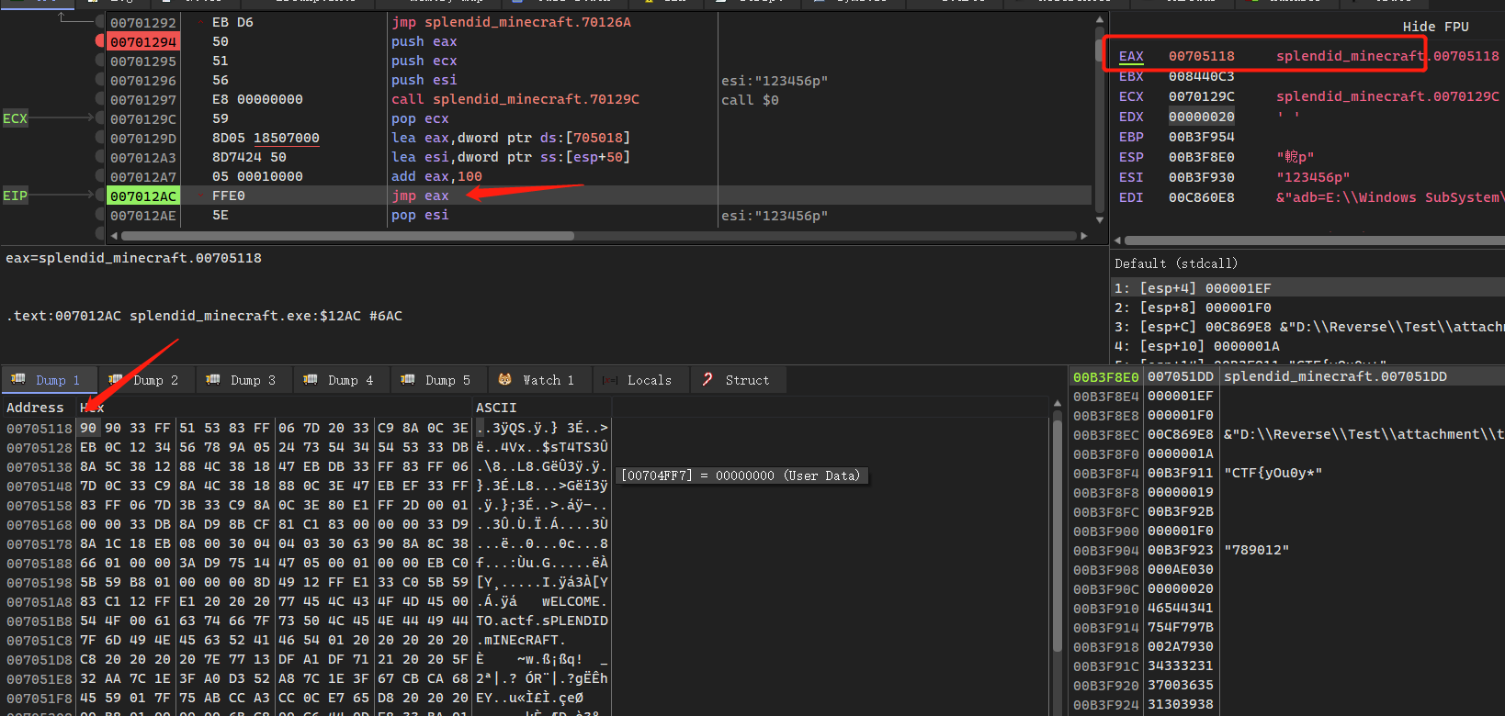
Task: Click the Address column header in dump
Action: pyautogui.click(x=35, y=408)
